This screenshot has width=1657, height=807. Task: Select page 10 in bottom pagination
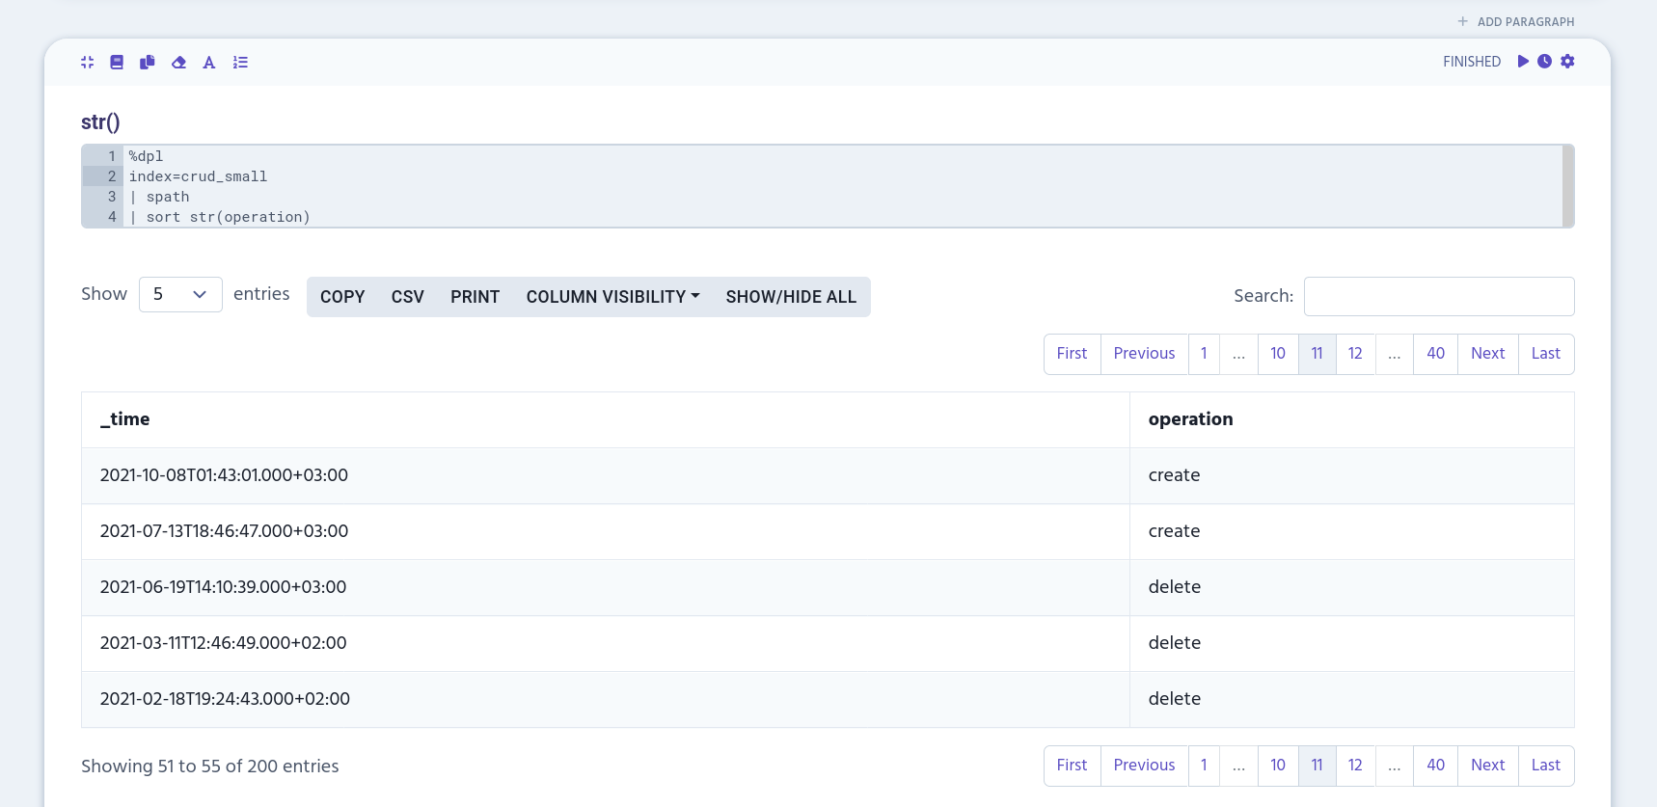tap(1278, 766)
